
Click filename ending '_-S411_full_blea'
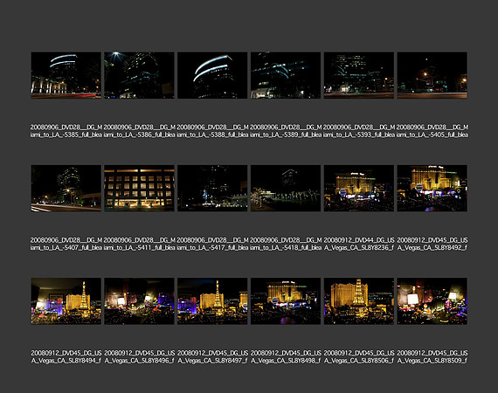coord(139,244)
